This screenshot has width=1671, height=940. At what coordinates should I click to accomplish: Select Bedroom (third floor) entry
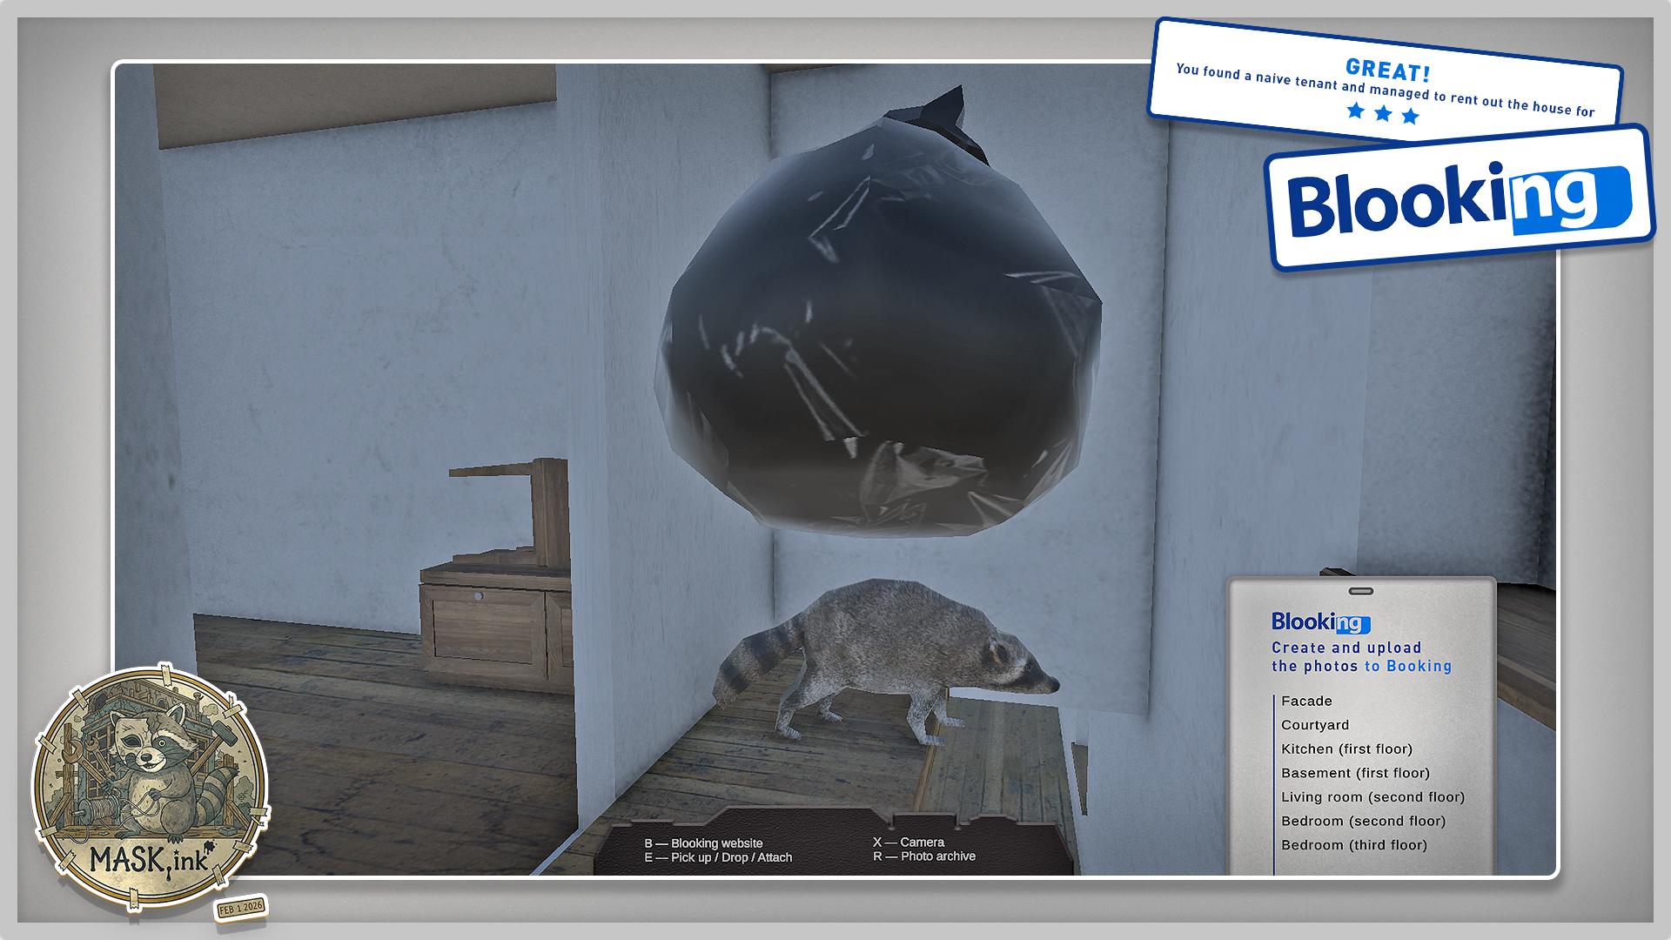point(1354,845)
